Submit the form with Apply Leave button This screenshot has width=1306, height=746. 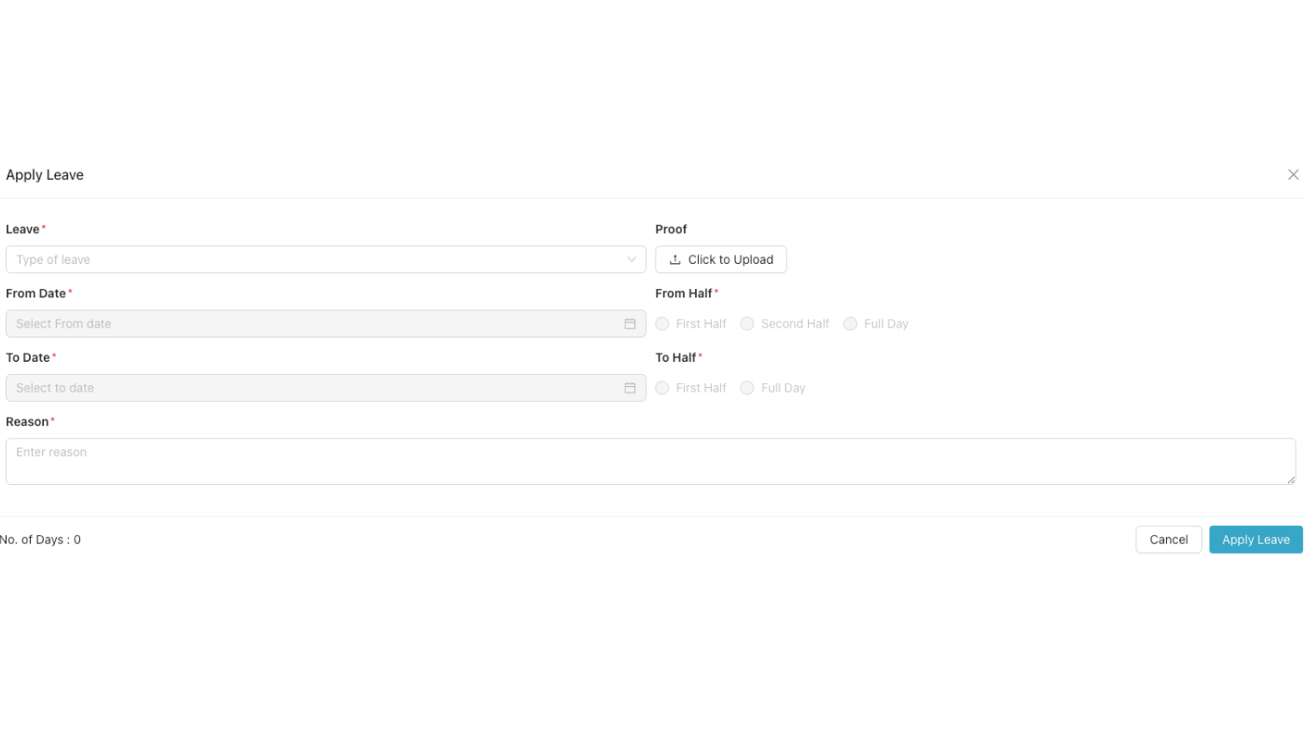pos(1256,539)
